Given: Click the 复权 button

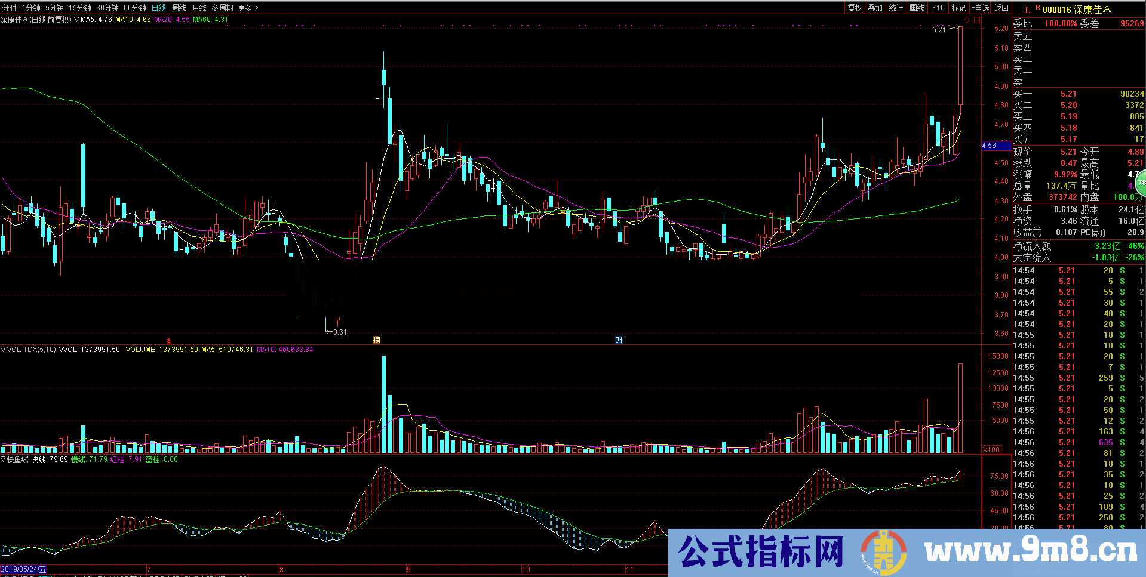Looking at the screenshot, I should tap(855, 8).
